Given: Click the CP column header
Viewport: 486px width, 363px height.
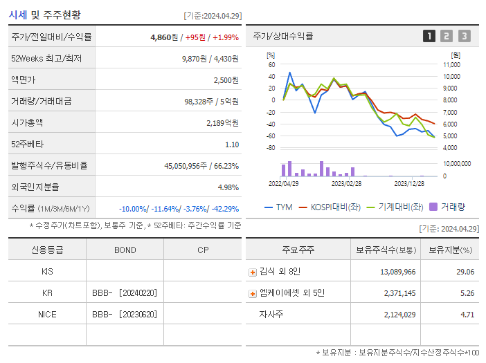Looking at the screenshot, I should tap(203, 250).
